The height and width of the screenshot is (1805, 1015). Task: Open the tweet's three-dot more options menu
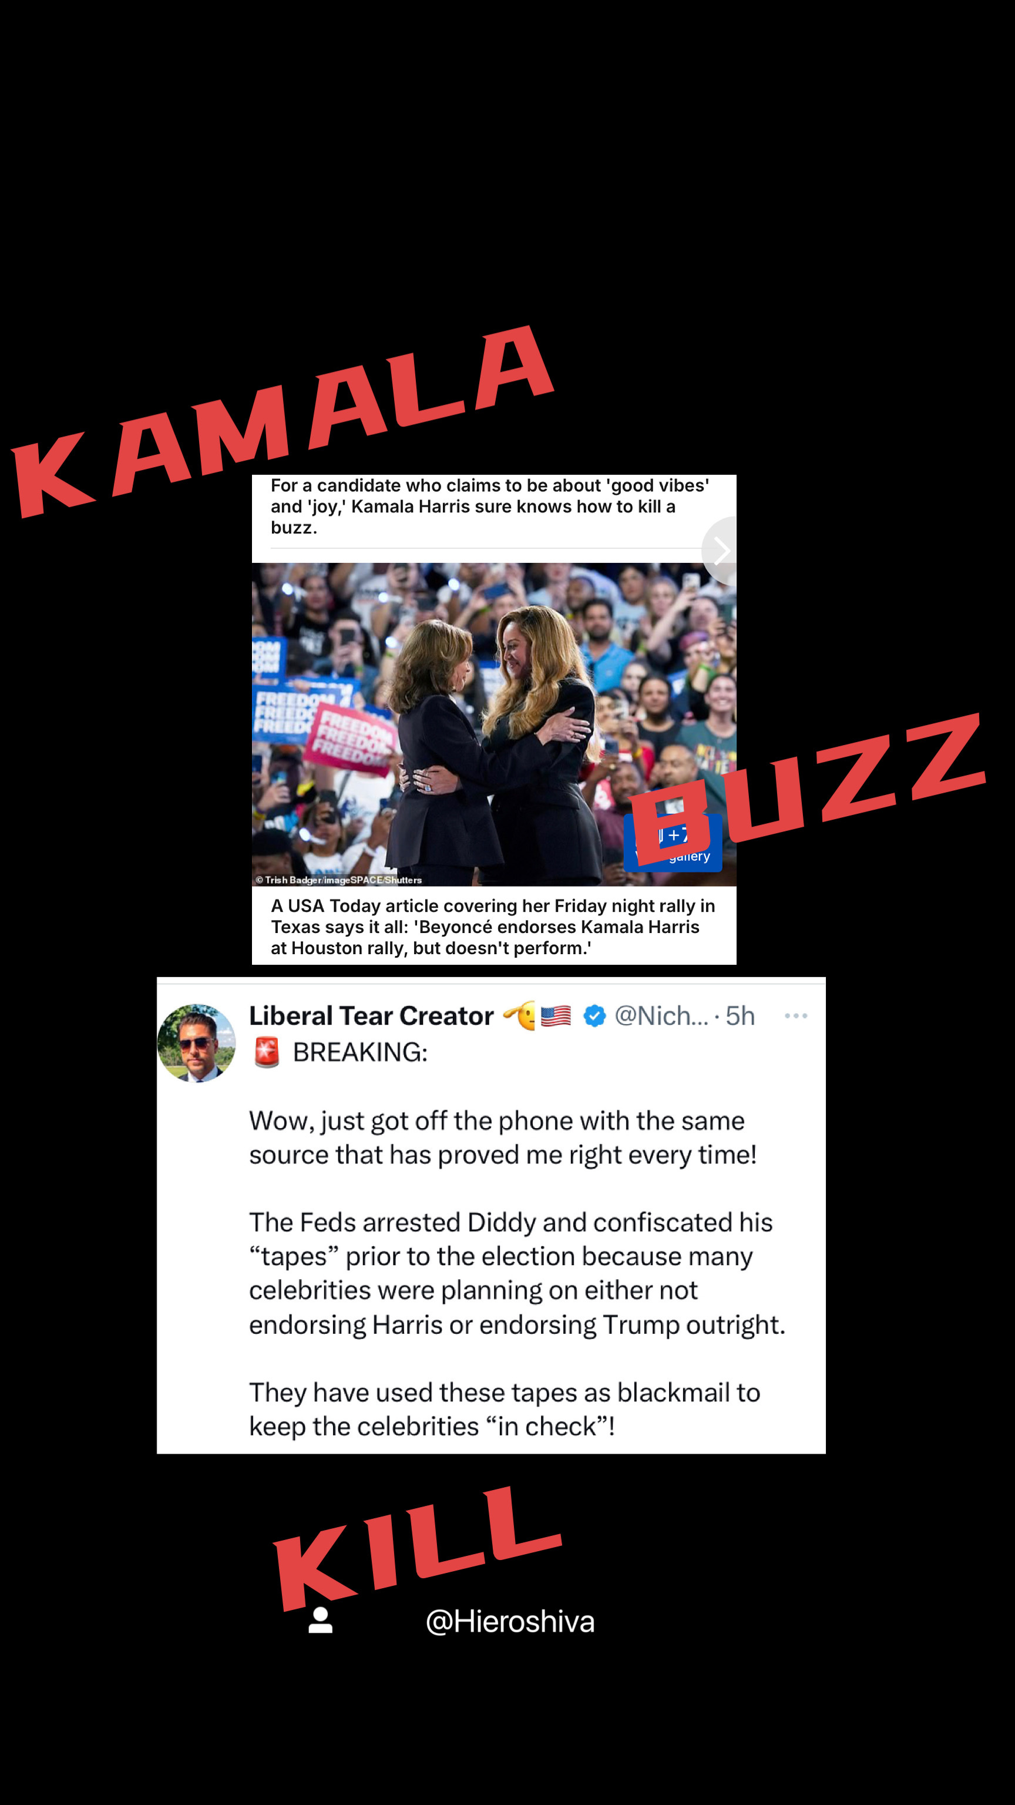(x=796, y=1016)
